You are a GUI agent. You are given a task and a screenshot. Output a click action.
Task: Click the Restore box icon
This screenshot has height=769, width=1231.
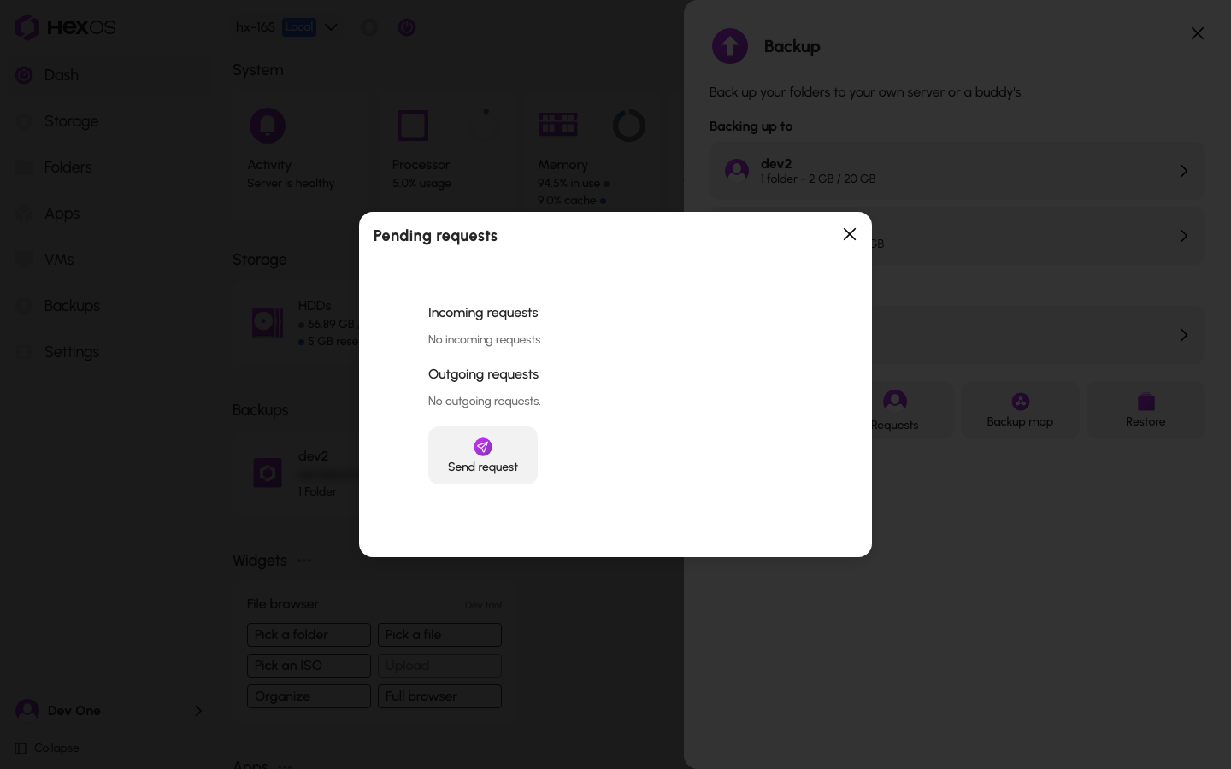coord(1146,402)
